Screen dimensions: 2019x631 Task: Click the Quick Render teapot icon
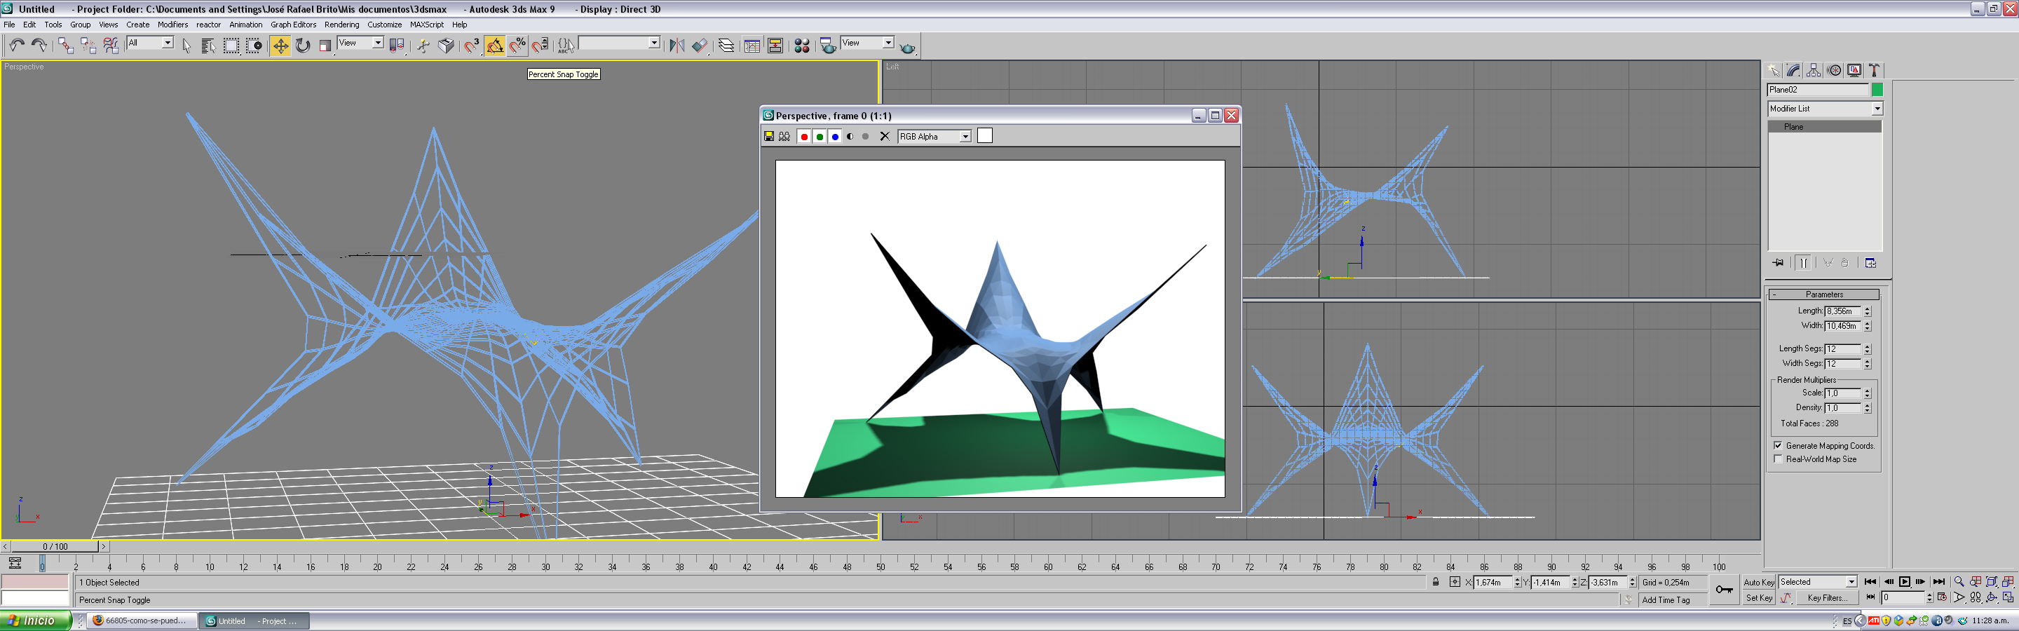pyautogui.click(x=908, y=47)
